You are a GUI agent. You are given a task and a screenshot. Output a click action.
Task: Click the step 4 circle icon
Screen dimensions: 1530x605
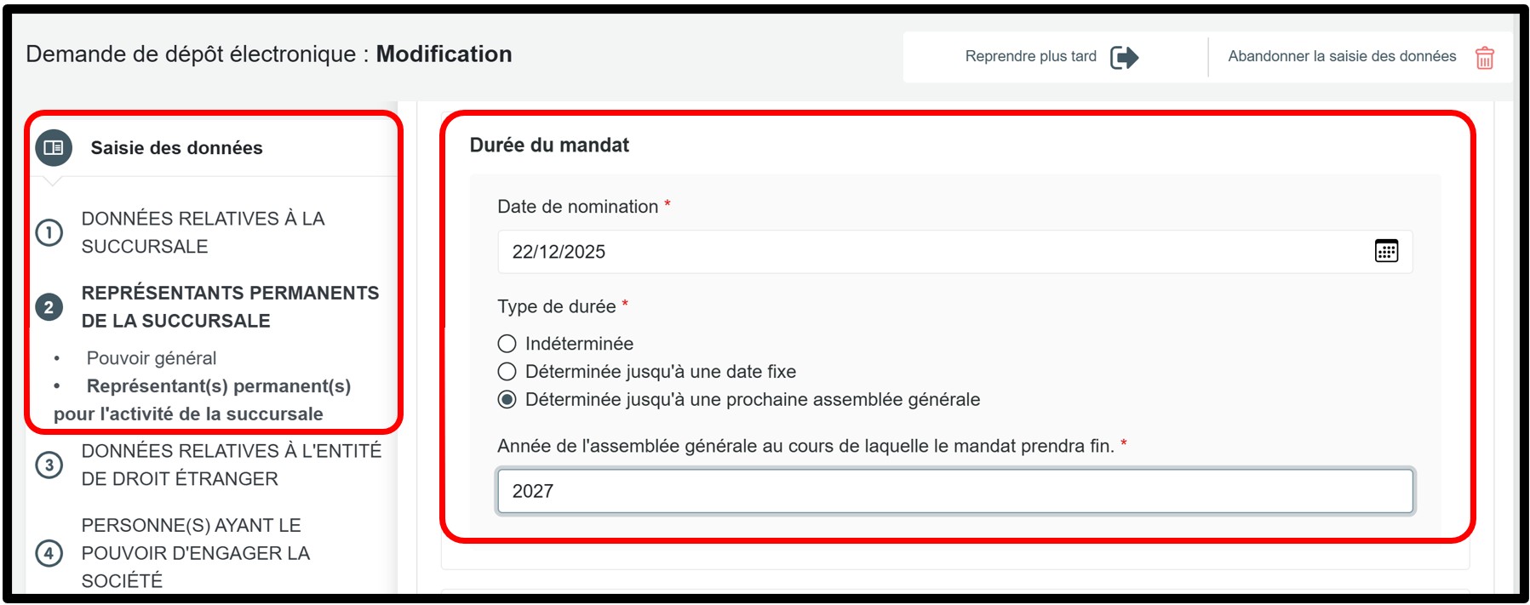49,553
